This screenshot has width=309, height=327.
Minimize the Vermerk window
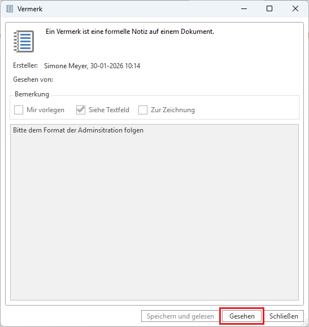(x=244, y=9)
